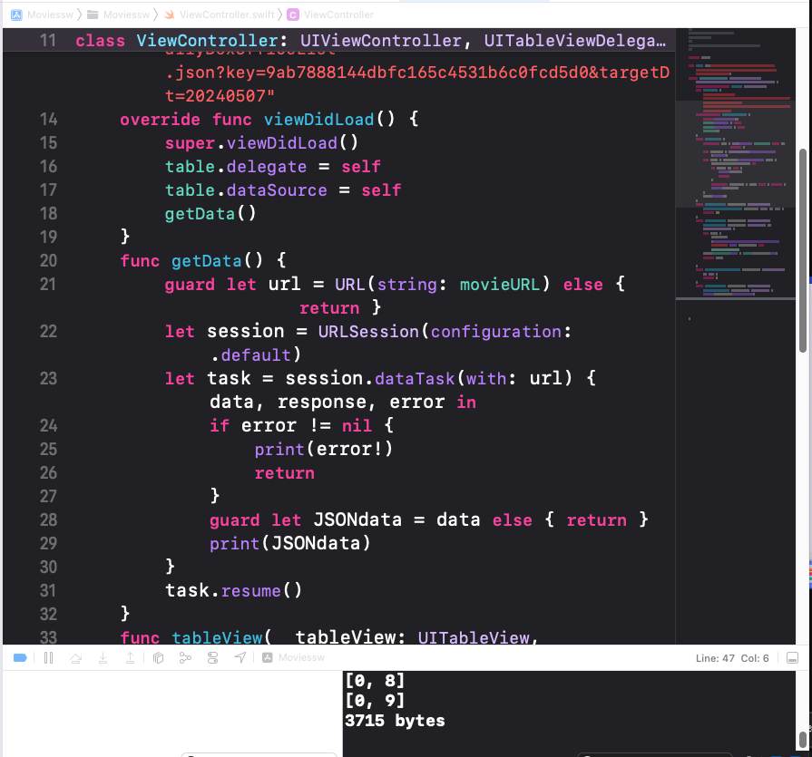Click dataTask method on line 23
Viewport: 812px width, 757px height.
(x=415, y=379)
